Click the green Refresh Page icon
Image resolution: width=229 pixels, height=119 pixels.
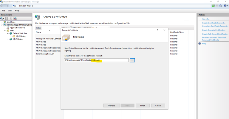[213, 6]
